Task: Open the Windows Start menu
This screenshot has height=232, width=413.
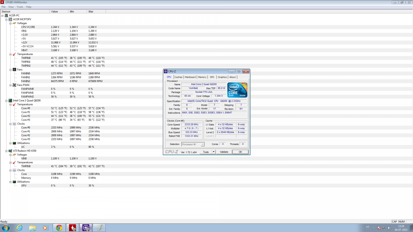Action: coord(6,228)
